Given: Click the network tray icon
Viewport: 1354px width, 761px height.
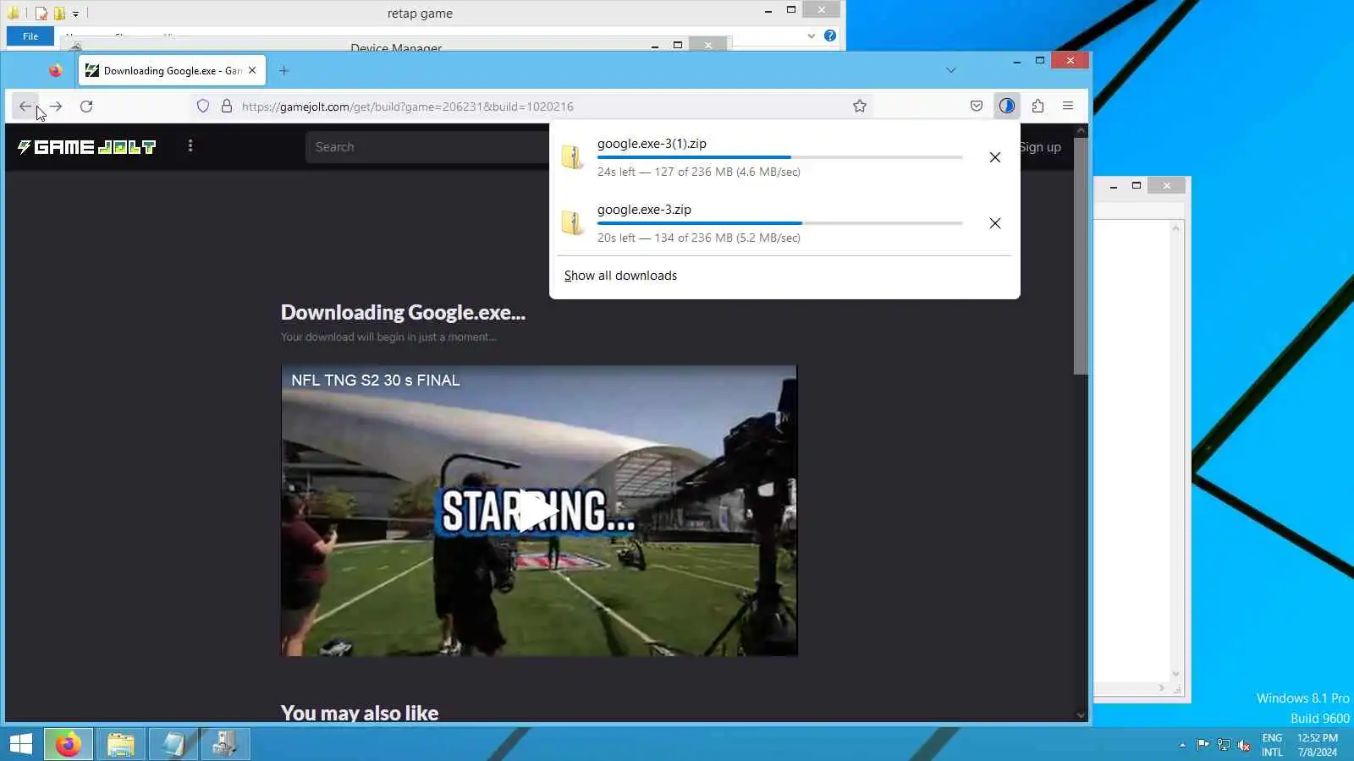Looking at the screenshot, I should click(x=1224, y=745).
